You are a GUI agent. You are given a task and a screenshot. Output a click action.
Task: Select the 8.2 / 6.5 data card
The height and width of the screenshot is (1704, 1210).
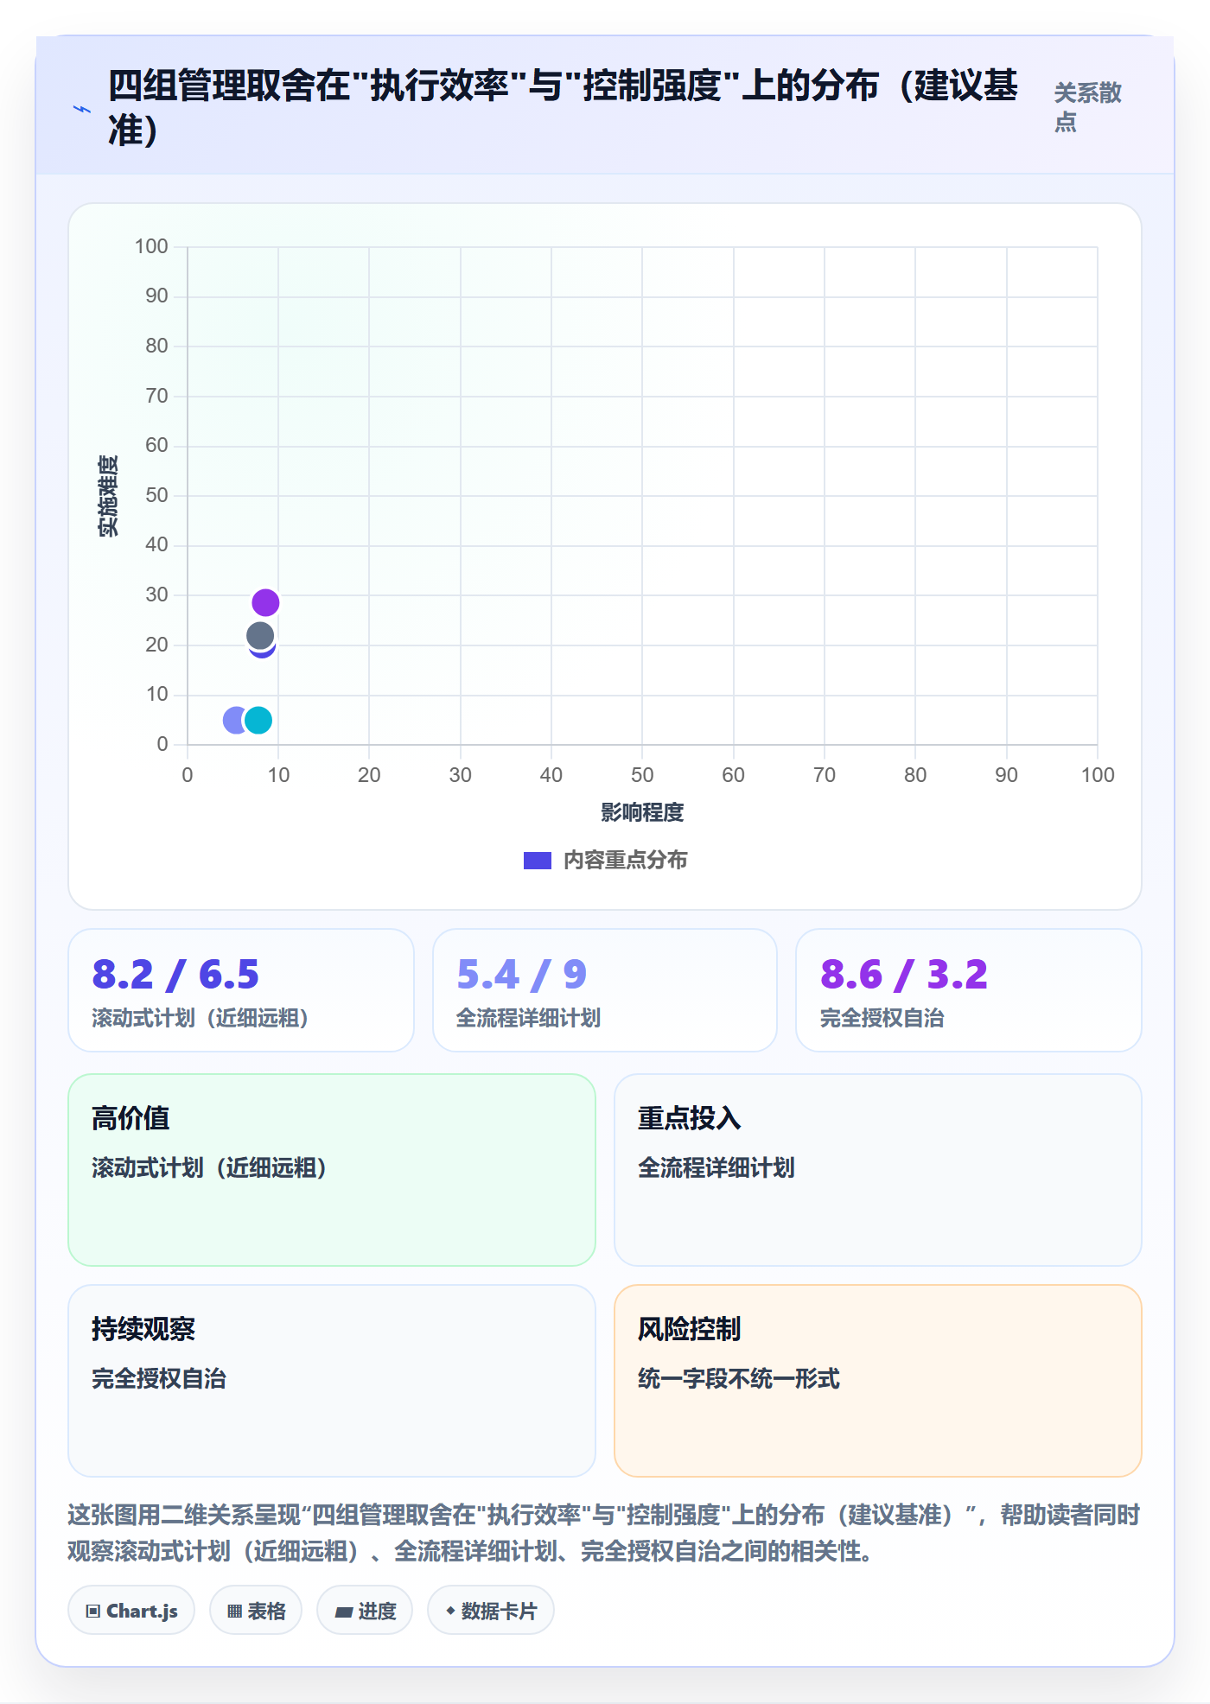(241, 990)
